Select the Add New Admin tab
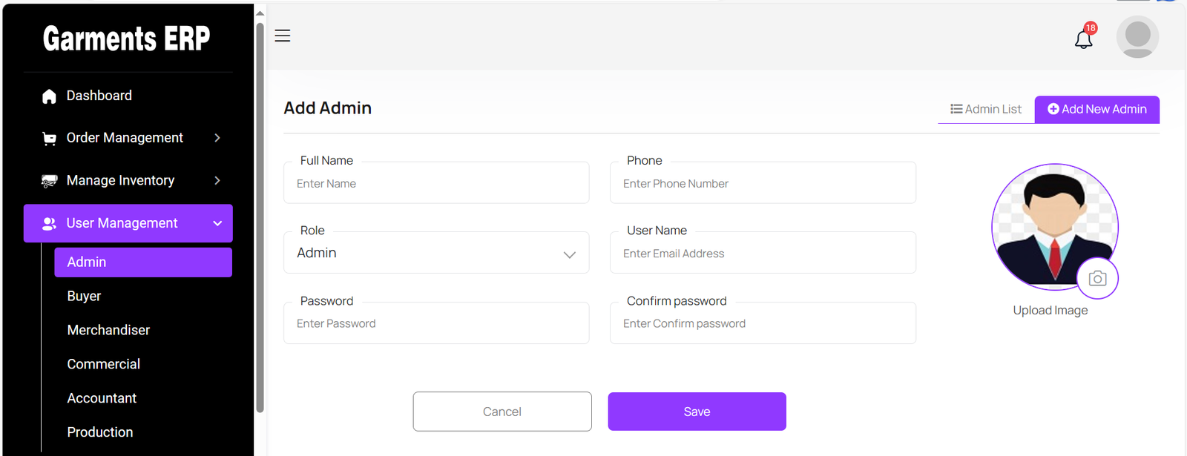 click(x=1096, y=109)
